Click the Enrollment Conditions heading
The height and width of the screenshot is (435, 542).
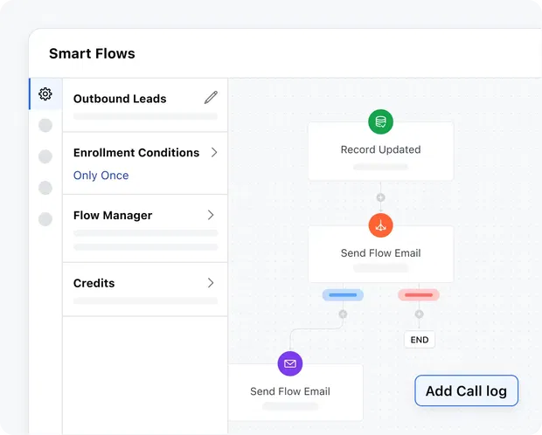[x=136, y=152]
